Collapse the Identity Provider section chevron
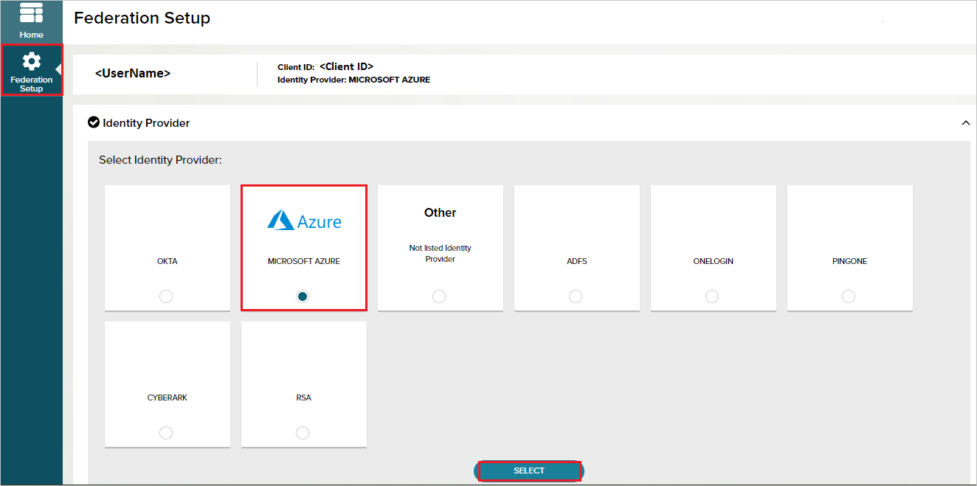 pos(965,123)
